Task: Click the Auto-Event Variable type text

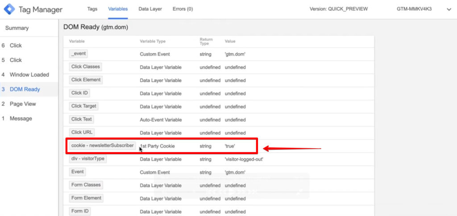Action: [161, 120]
